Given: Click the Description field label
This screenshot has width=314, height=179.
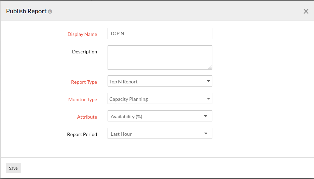Looking at the screenshot, I should coord(85,52).
